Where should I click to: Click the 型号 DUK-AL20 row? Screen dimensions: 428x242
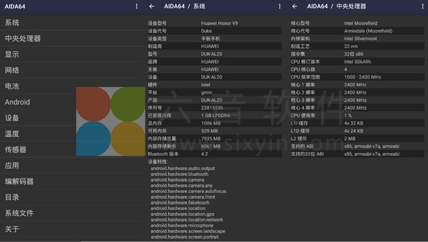coord(215,53)
